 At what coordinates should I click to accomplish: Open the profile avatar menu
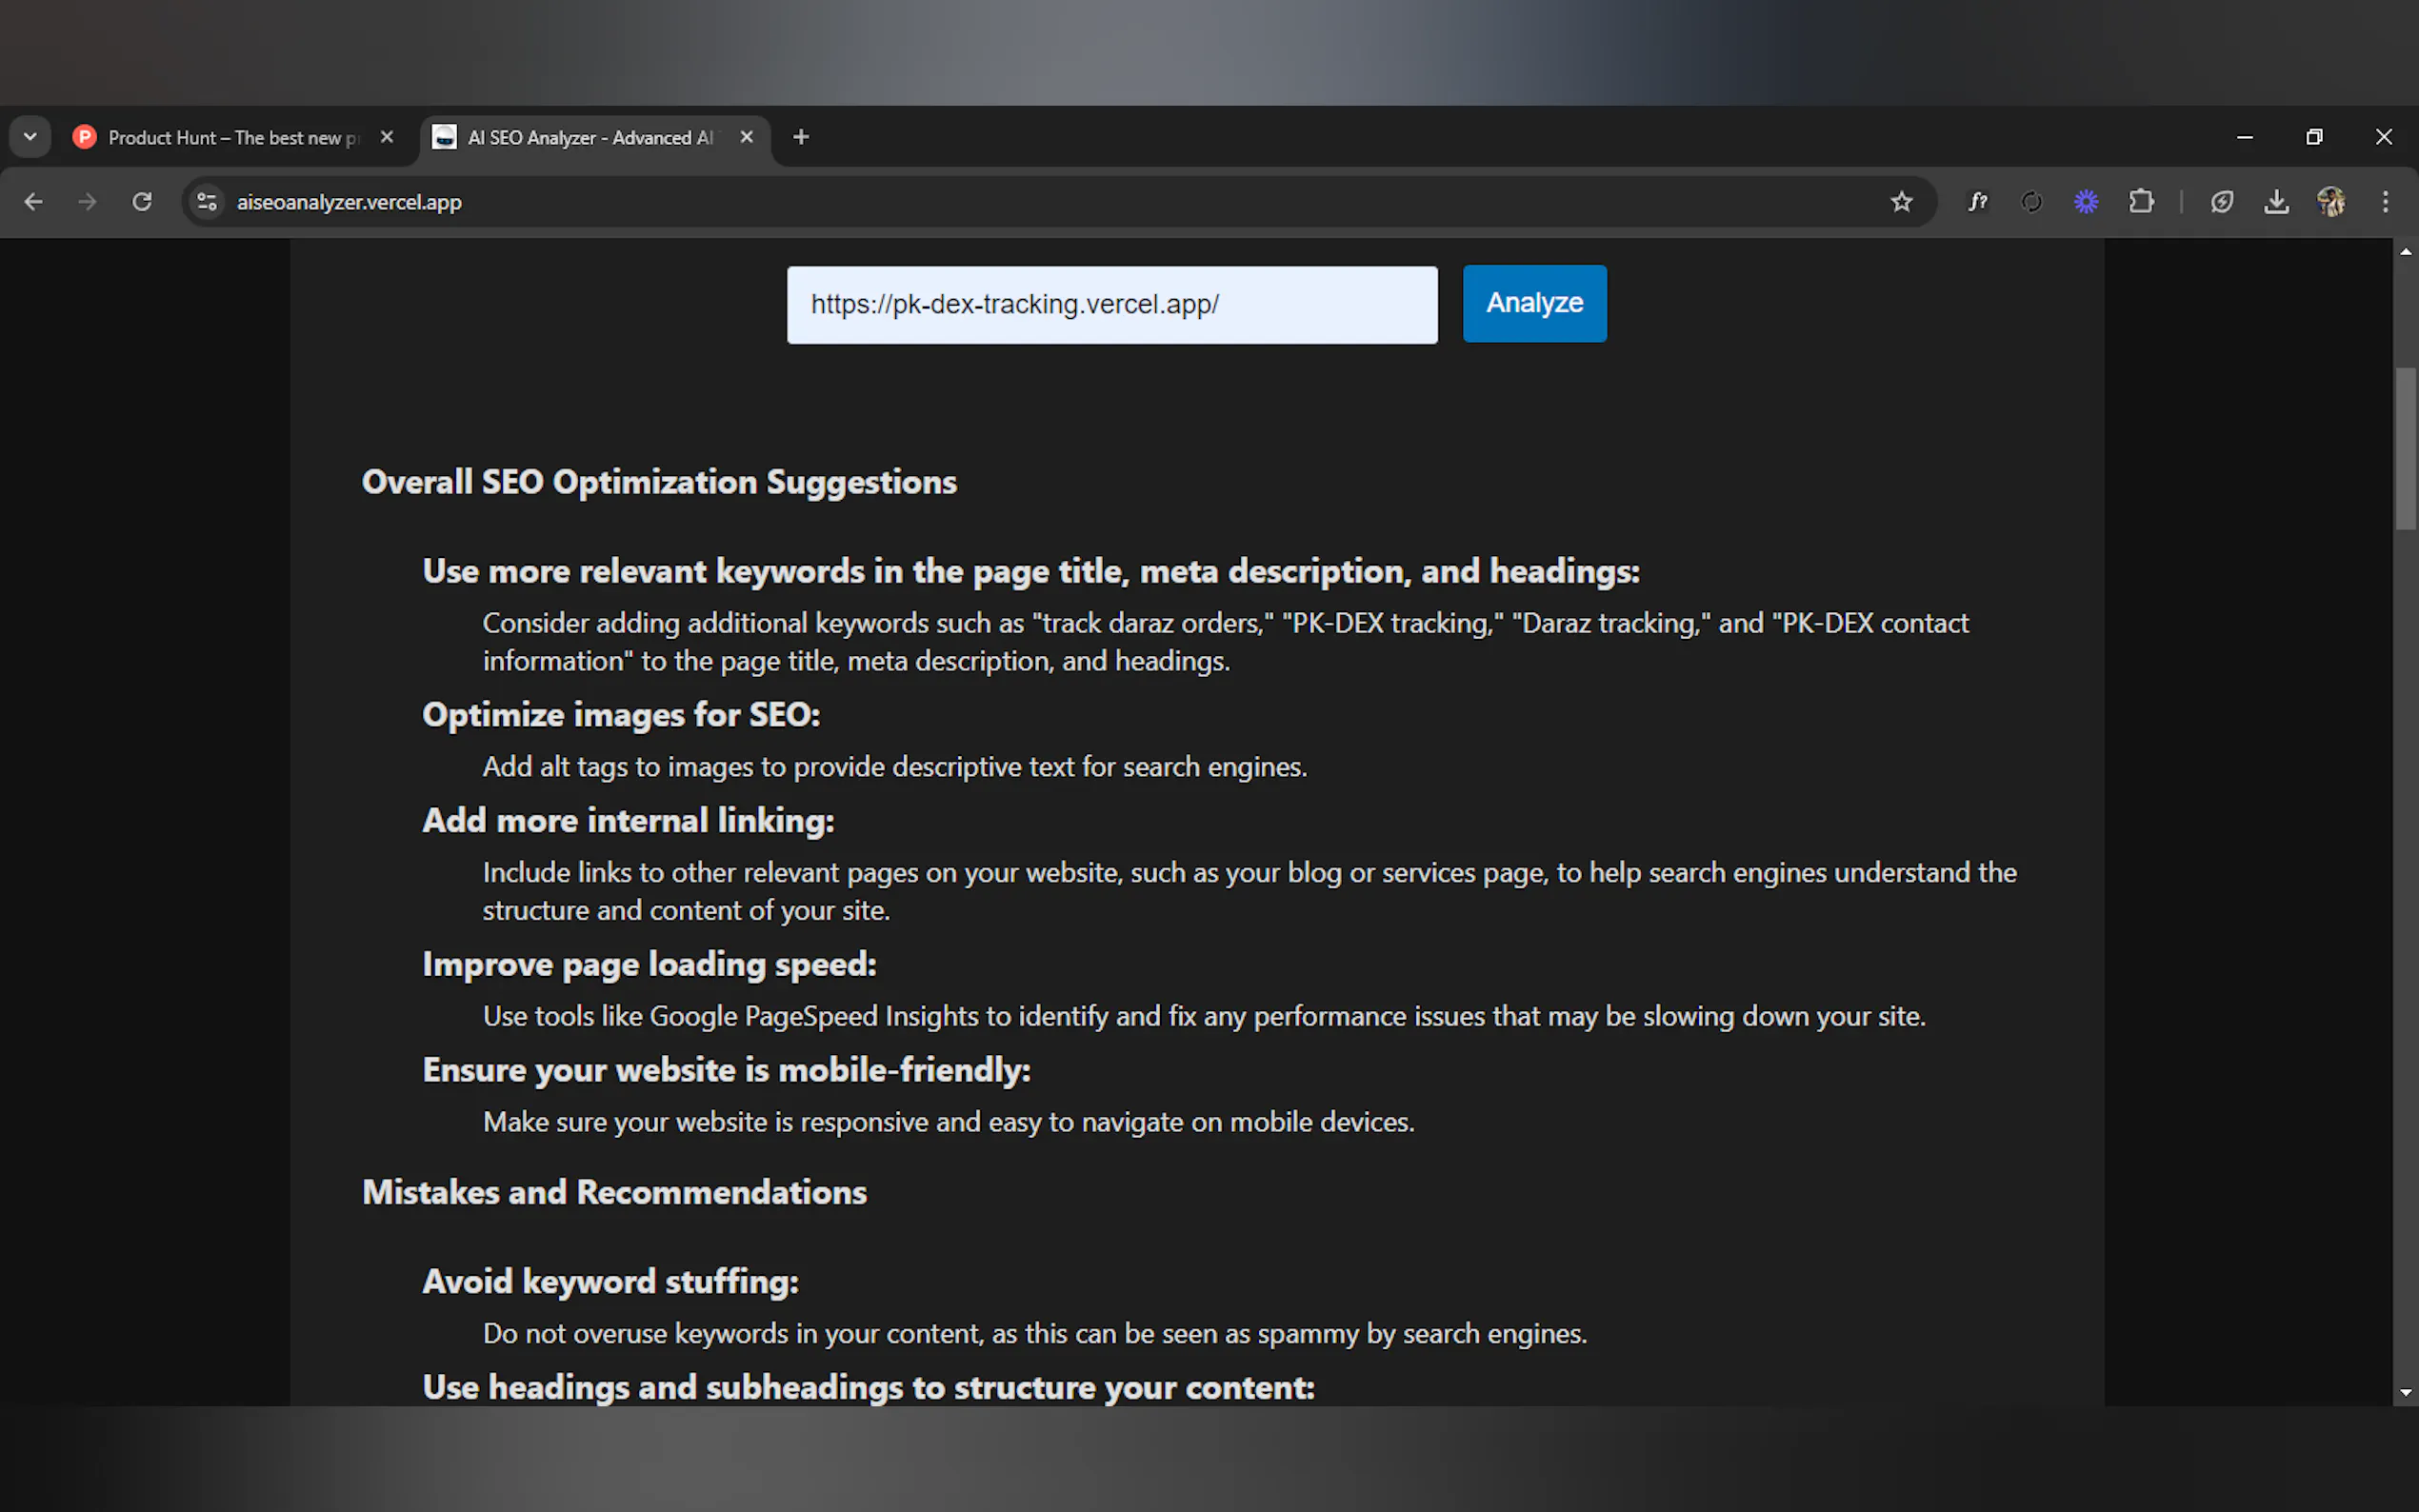2331,202
